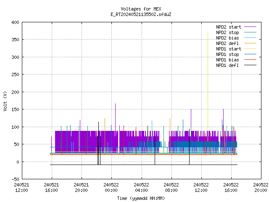The width and height of the screenshot is (269, 202).
Task: Click the 'NPD1 defl' legend label
Action: coord(227,65)
